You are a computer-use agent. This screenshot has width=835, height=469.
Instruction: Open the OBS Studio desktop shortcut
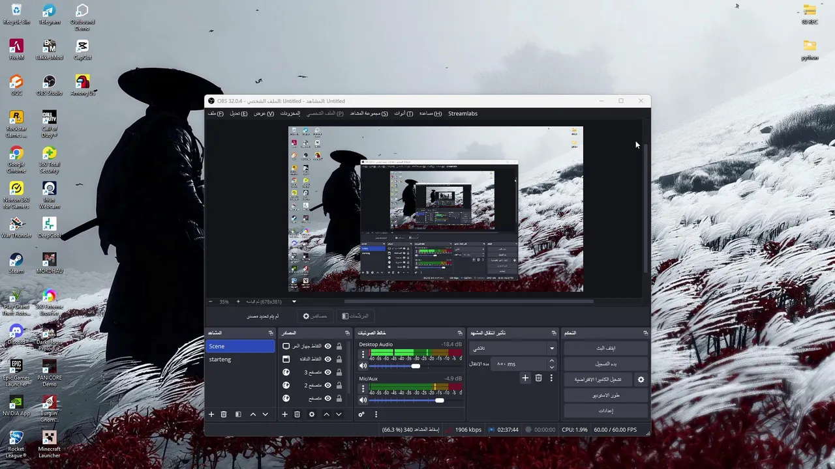tap(49, 85)
